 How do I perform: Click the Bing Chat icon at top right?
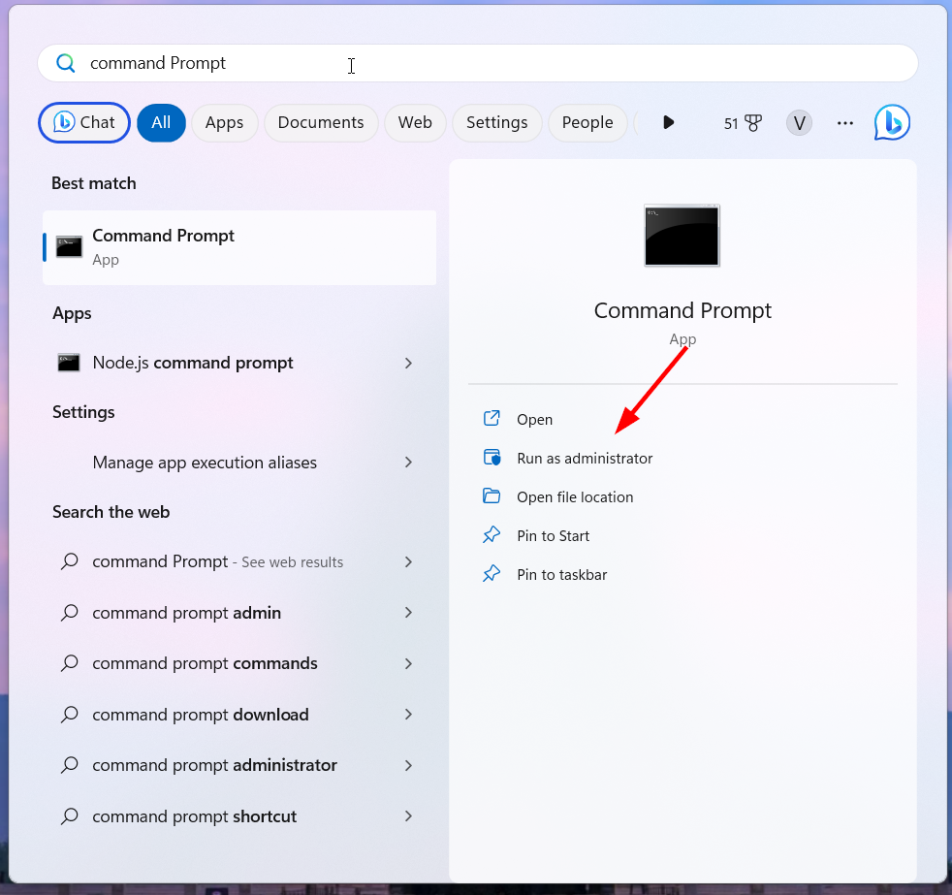tap(892, 122)
